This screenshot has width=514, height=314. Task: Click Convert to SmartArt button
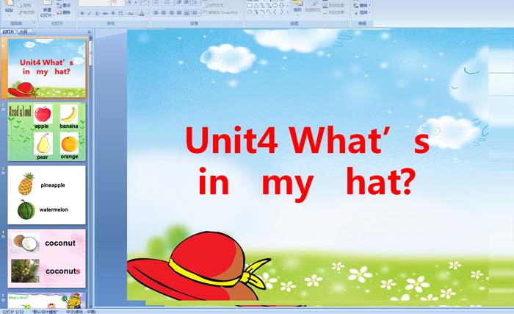click(222, 13)
